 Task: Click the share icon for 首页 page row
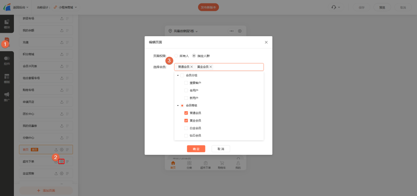(x=56, y=149)
